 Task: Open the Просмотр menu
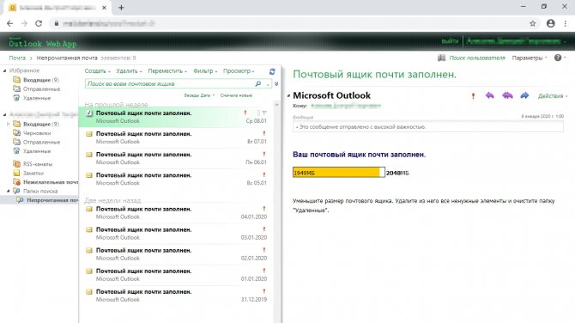239,71
